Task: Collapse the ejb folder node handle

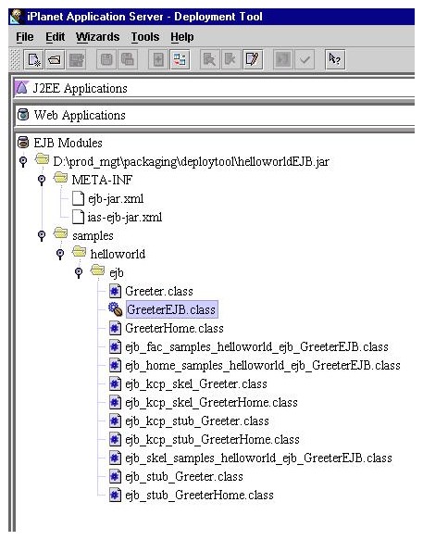Action: click(x=79, y=272)
